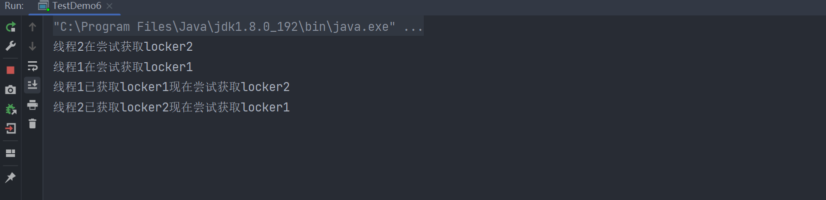Move down the stack trace with down arrow
The width and height of the screenshot is (826, 200).
pyautogui.click(x=32, y=46)
